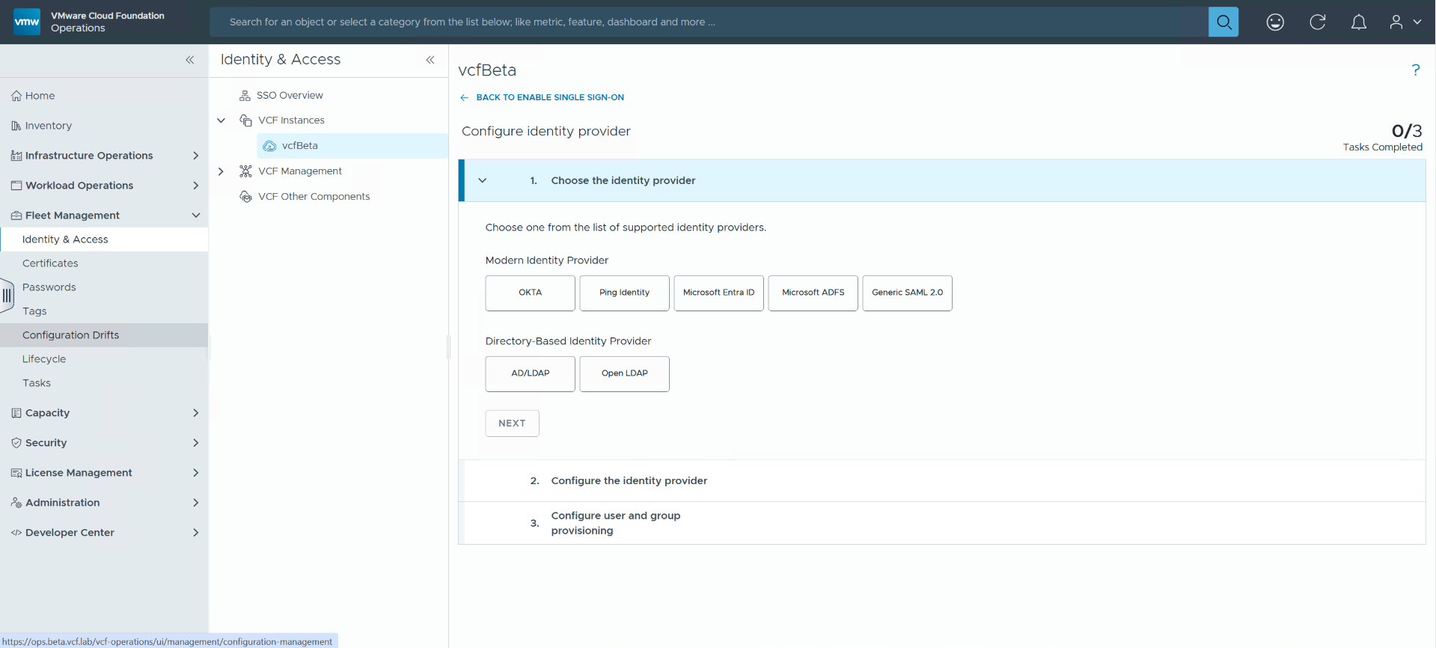Expand Infrastructure Operations menu chevron
The width and height of the screenshot is (1436, 648).
[196, 156]
